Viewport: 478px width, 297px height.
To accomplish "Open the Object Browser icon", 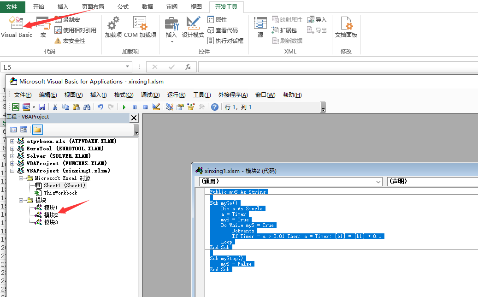I will (191, 107).
